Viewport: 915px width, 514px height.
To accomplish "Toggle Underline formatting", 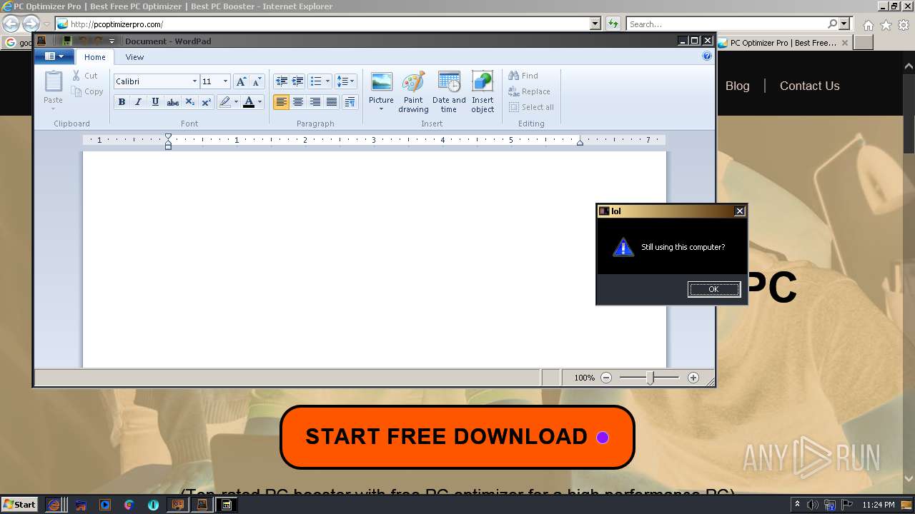I will coord(155,102).
